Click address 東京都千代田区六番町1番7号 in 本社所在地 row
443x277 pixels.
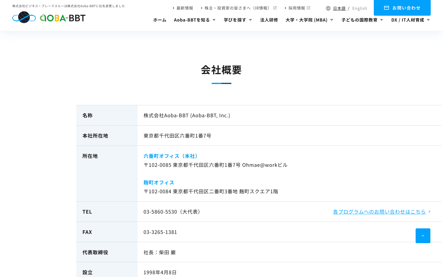tap(177, 136)
